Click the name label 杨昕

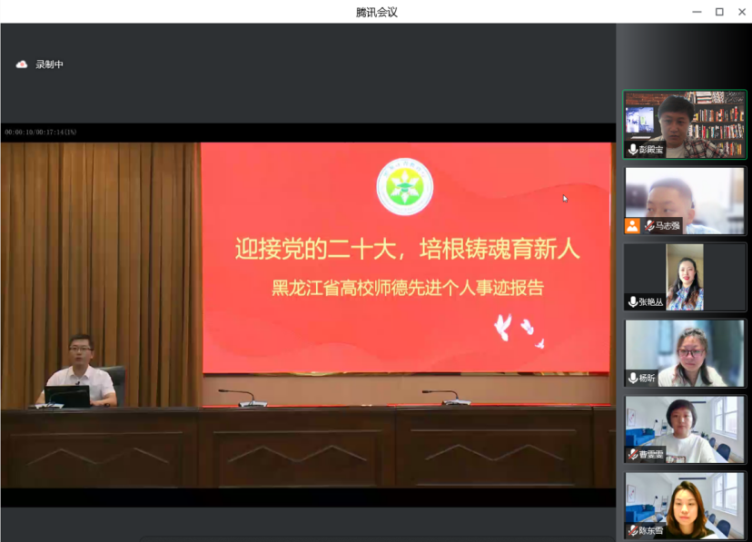tap(647, 378)
